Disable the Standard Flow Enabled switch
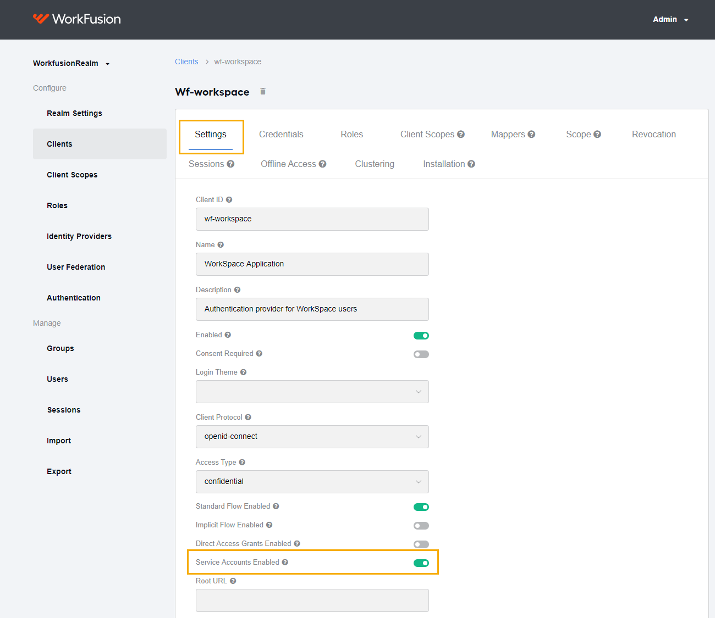Screen dimensions: 715x618 421,507
